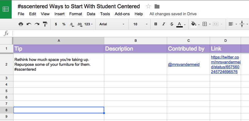Set vertical alignment

242,24
